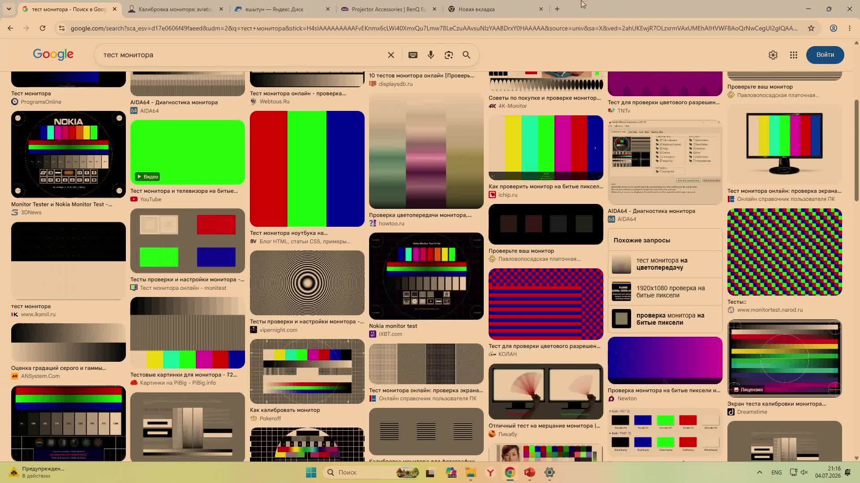Open Chrome profile menu

pyautogui.click(x=833, y=28)
